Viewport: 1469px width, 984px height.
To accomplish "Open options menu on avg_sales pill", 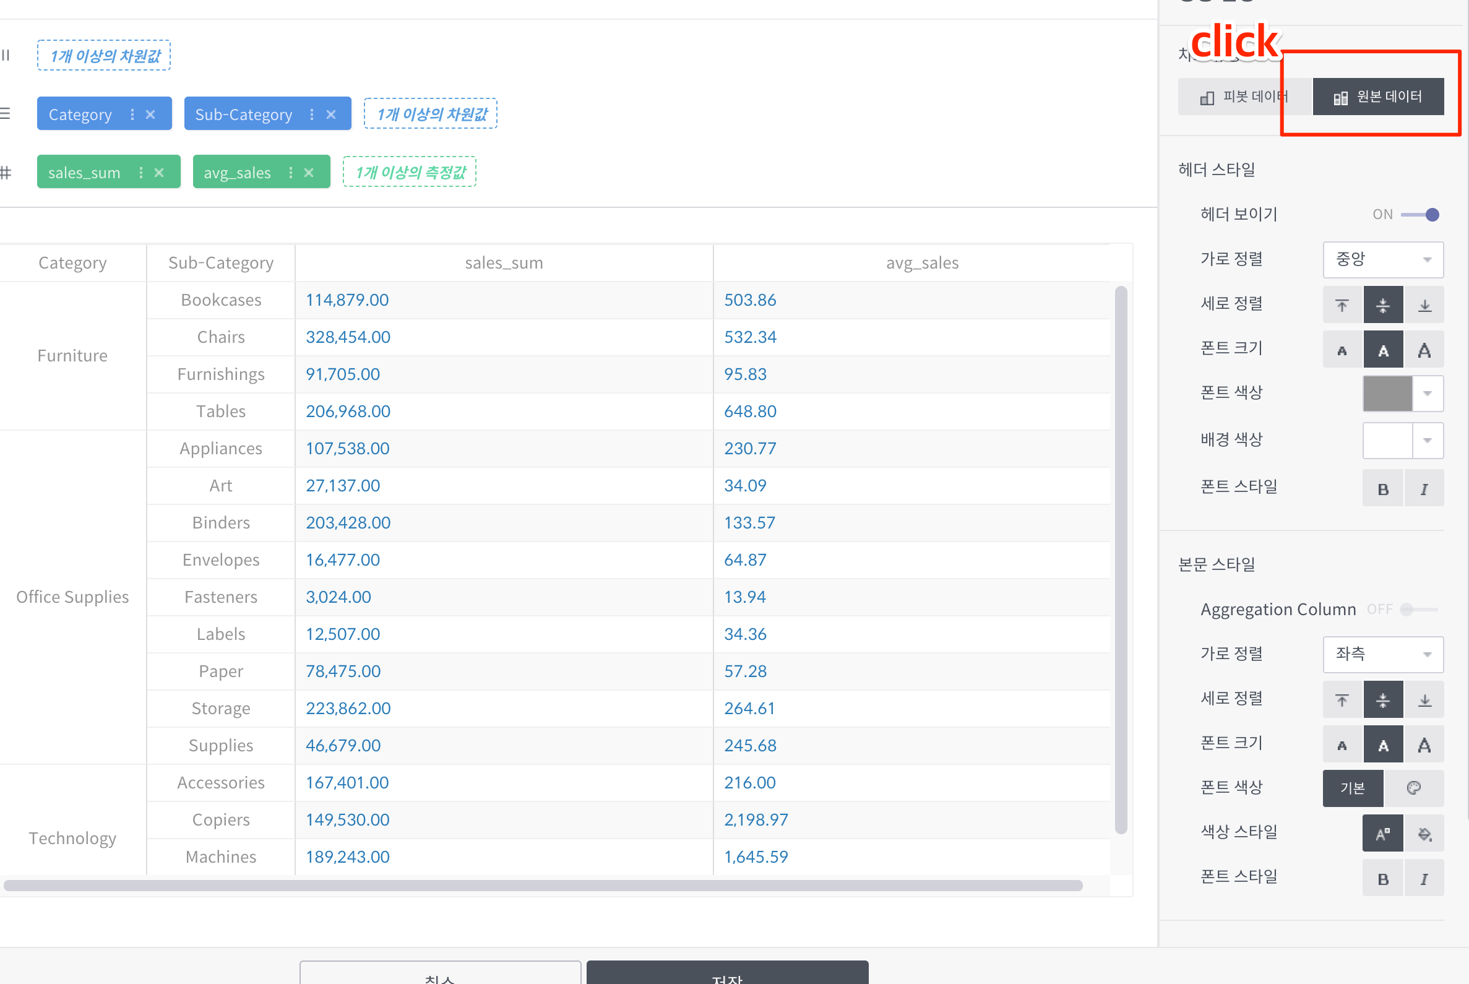I will tap(291, 172).
